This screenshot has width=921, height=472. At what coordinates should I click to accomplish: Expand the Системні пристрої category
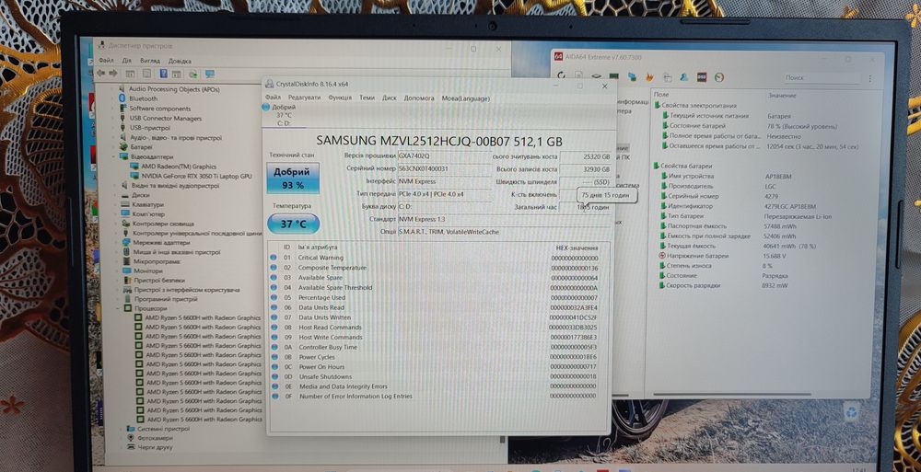click(120, 429)
